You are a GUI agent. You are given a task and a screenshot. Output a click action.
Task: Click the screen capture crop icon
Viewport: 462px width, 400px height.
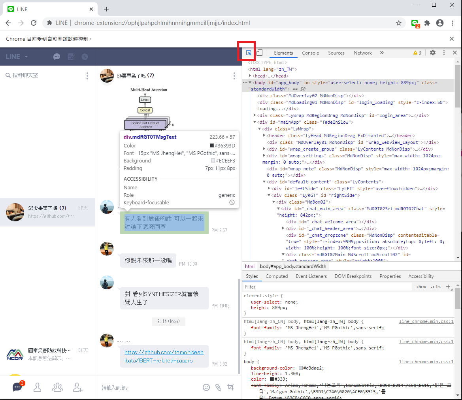coord(231,387)
